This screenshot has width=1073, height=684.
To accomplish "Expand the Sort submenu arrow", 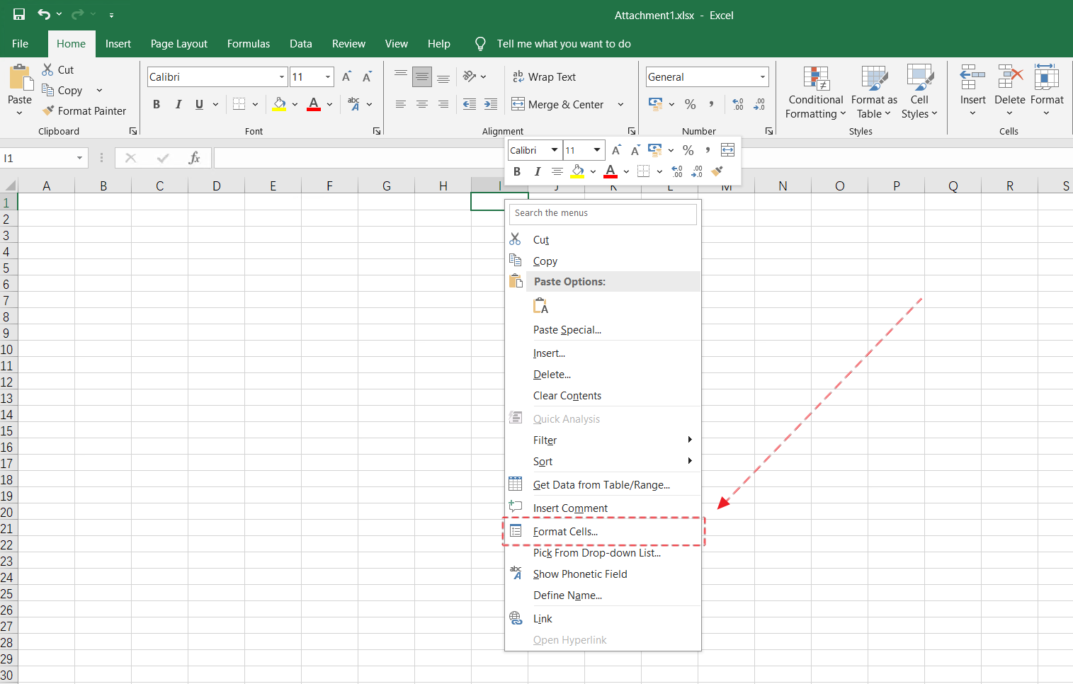I will point(690,461).
